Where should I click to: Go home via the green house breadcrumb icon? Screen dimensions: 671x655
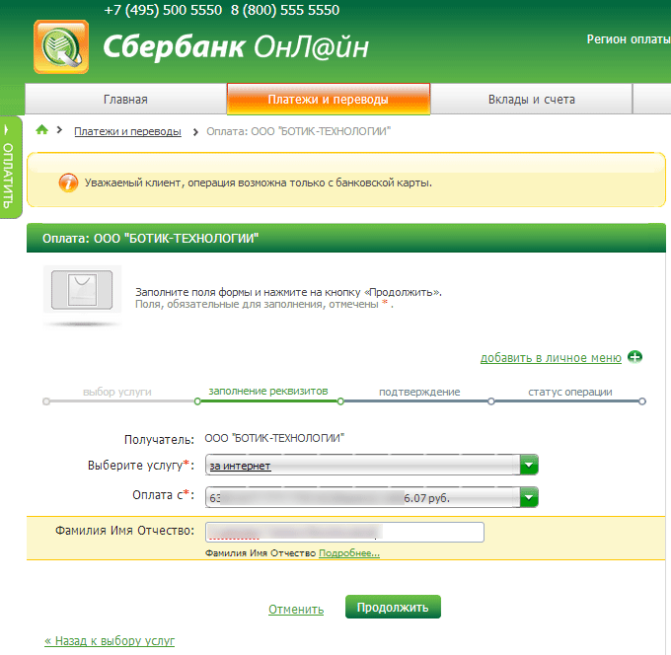(x=41, y=129)
